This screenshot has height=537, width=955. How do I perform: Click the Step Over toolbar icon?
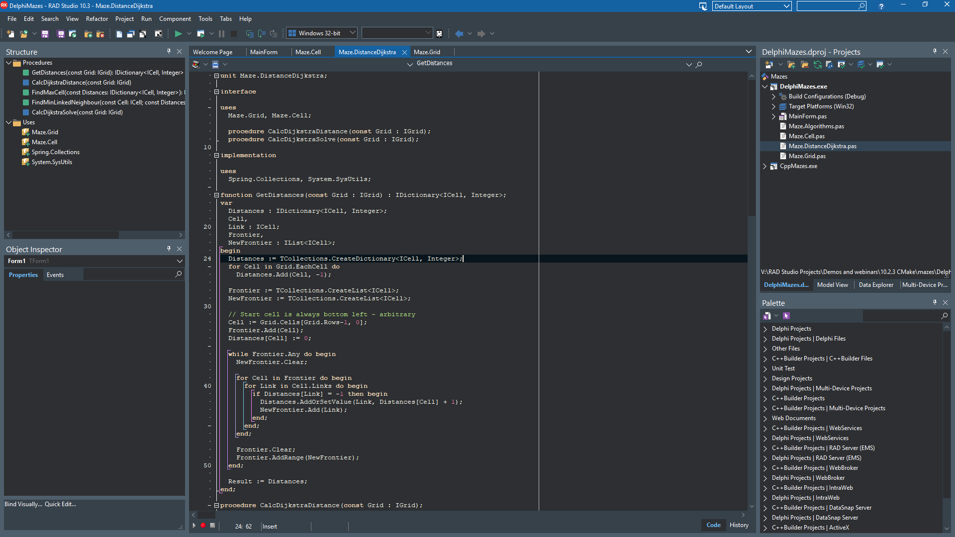tap(262, 34)
